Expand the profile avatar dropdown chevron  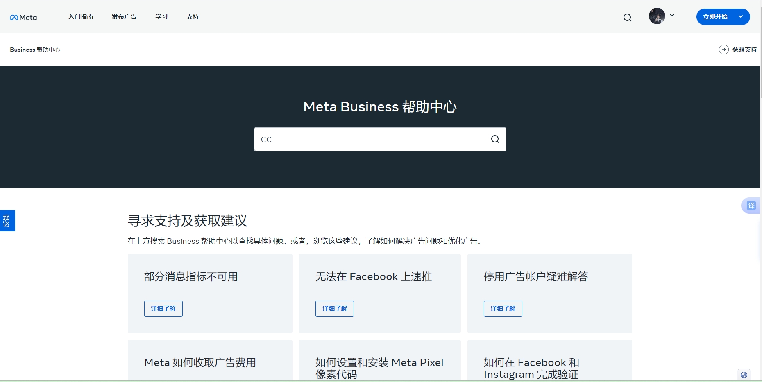[672, 15]
